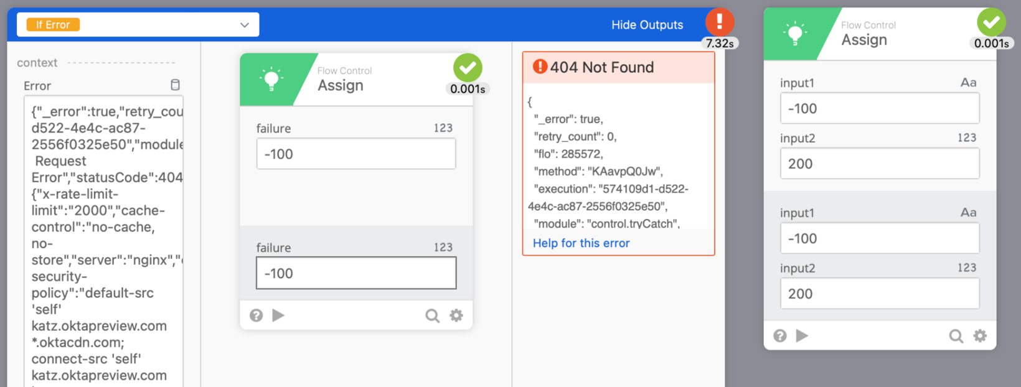This screenshot has width=1021, height=387.
Task: Run the inner Assign card with the play icon
Action: tap(278, 315)
